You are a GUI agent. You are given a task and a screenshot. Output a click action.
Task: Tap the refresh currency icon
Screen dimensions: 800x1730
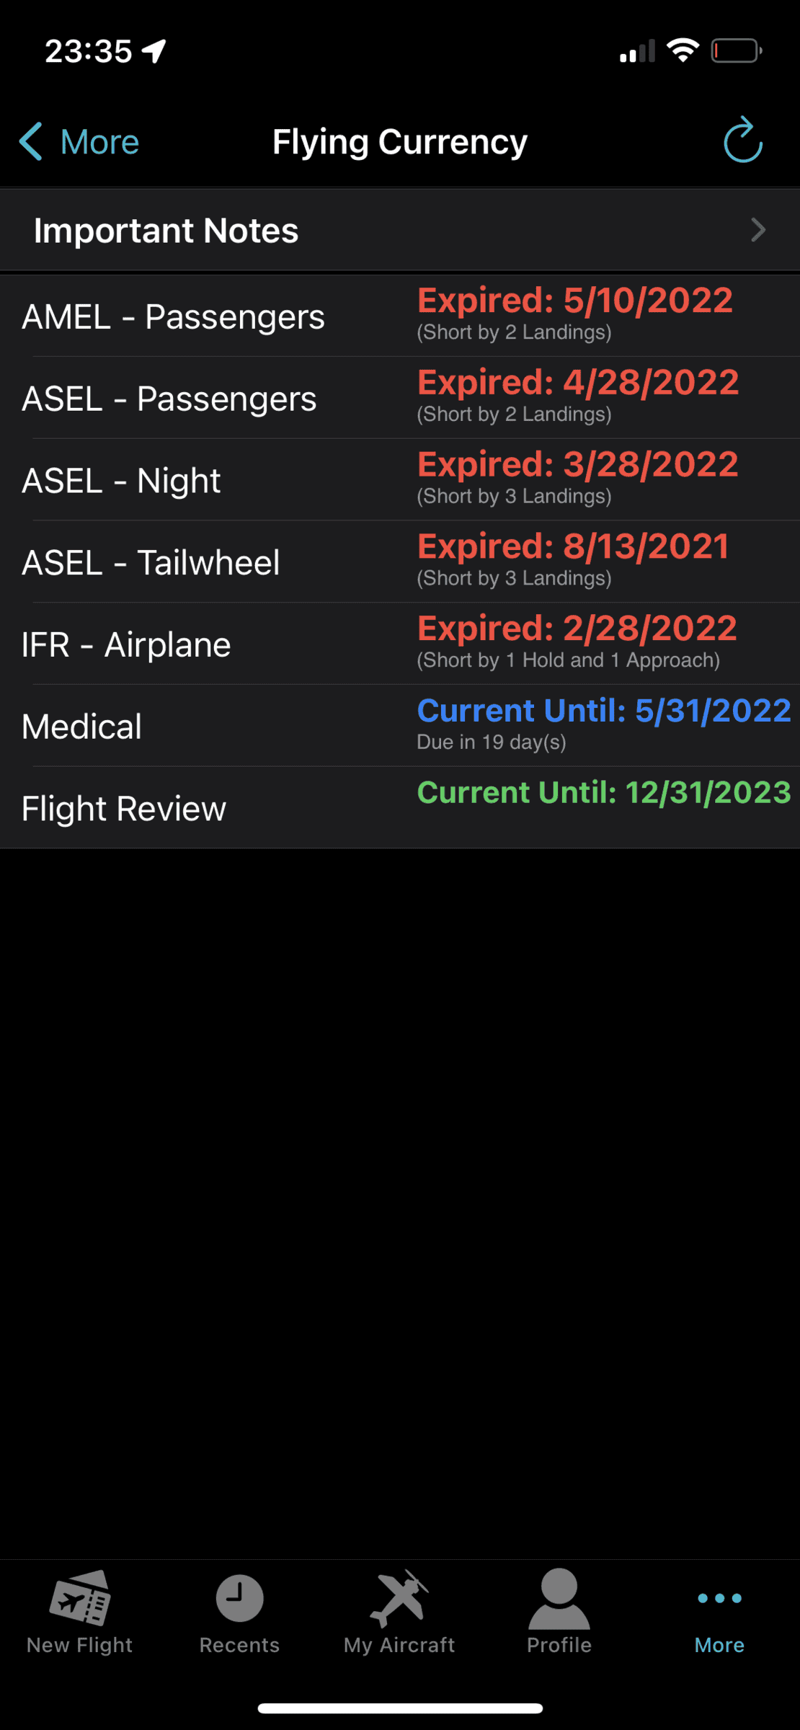[743, 140]
